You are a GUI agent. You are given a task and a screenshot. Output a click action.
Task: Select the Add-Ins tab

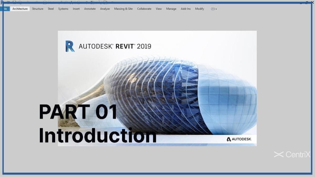click(186, 9)
